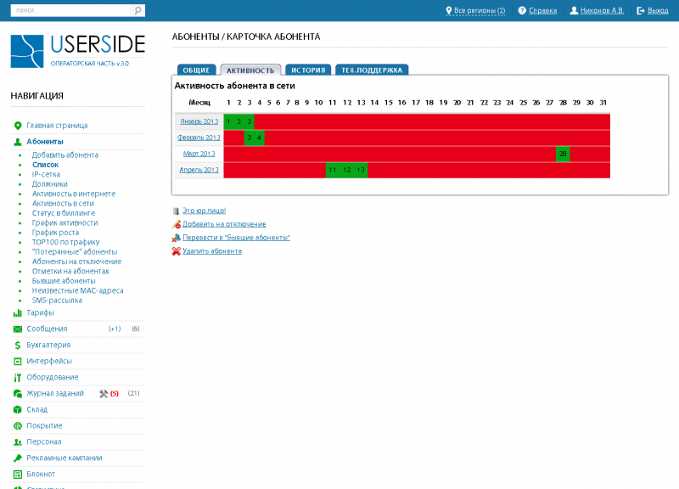Click the Сообщения envelope icon
The height and width of the screenshot is (489, 679).
tap(18, 329)
